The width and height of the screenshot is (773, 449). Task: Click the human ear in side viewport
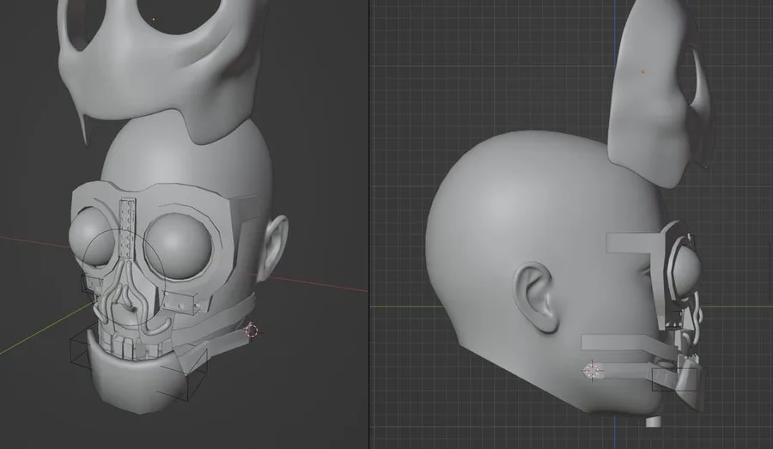click(535, 297)
